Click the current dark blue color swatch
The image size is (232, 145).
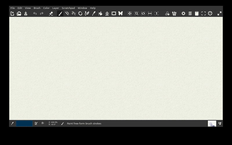point(24,124)
